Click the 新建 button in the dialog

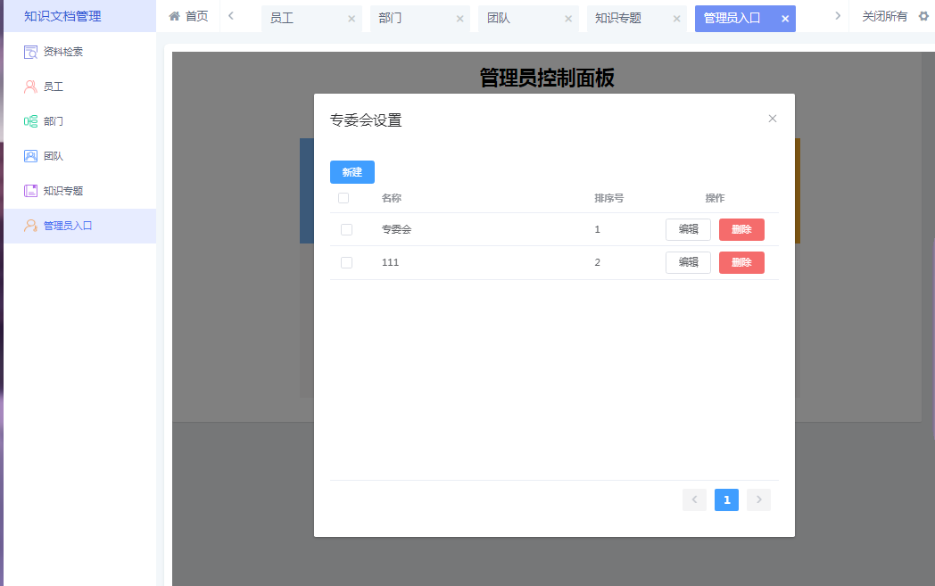(352, 172)
